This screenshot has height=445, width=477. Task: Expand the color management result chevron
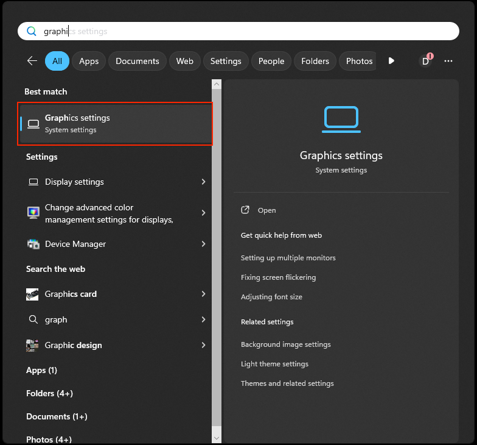point(203,213)
